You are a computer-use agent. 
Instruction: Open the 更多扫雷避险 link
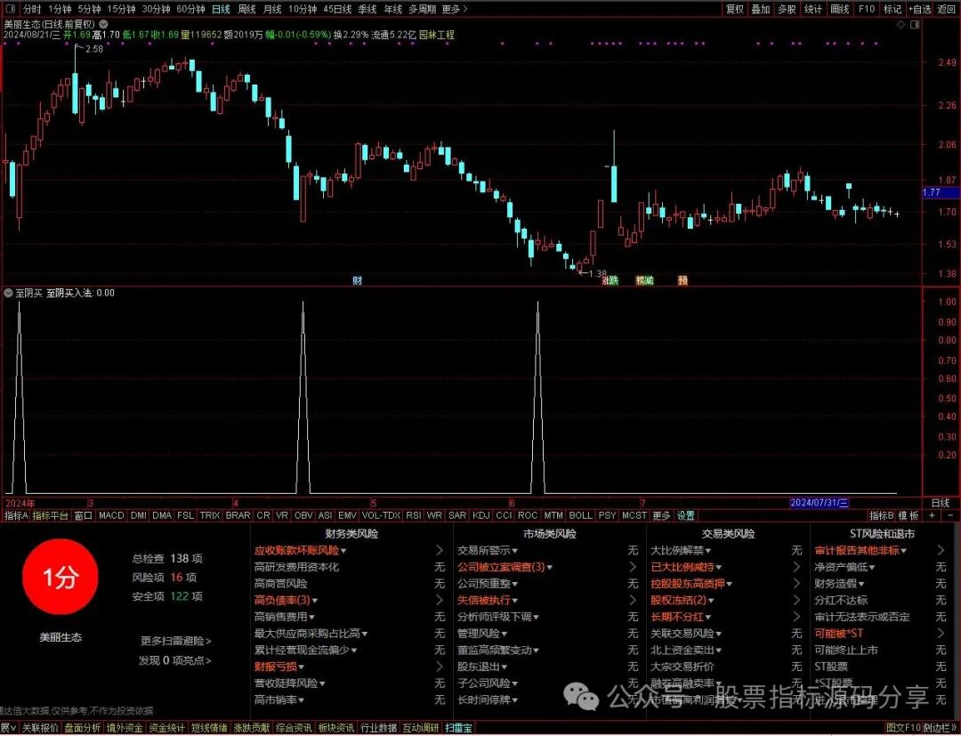(x=176, y=641)
